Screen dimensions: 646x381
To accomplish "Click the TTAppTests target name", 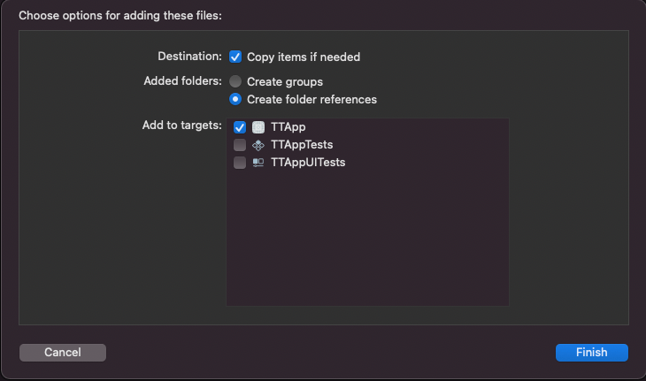I will 302,145.
